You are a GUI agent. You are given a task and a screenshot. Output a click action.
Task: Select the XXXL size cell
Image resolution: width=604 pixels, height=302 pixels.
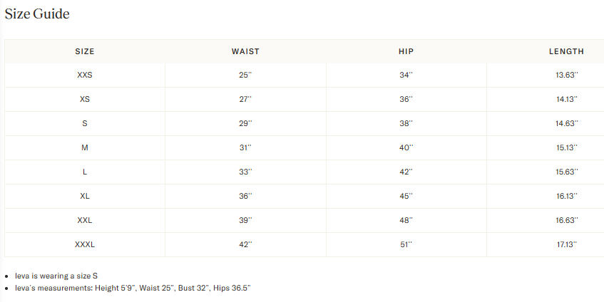(85, 244)
